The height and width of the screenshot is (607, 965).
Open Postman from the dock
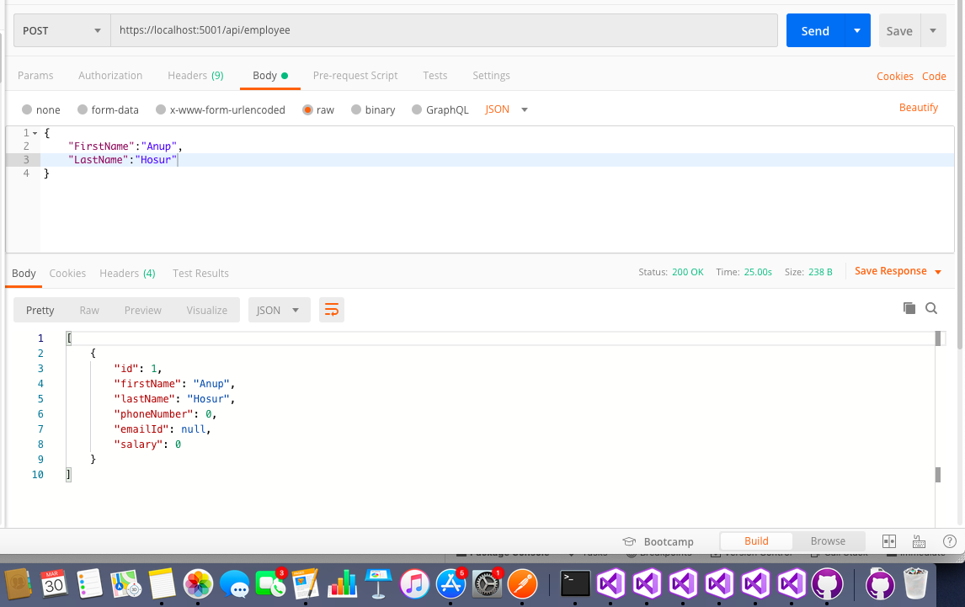coord(523,583)
